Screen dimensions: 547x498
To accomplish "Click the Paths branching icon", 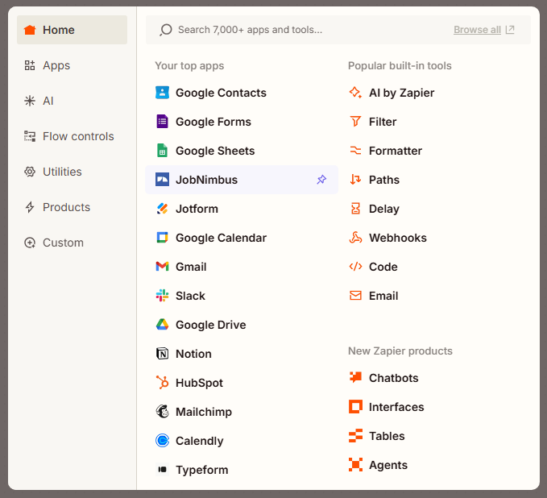I will click(x=355, y=180).
